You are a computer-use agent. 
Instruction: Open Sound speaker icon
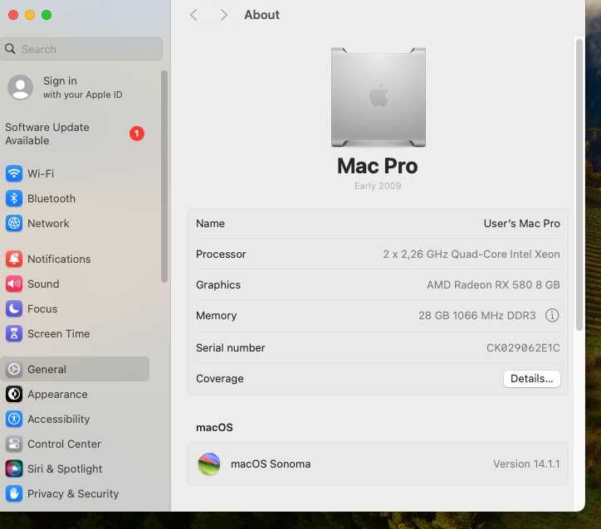tap(14, 284)
